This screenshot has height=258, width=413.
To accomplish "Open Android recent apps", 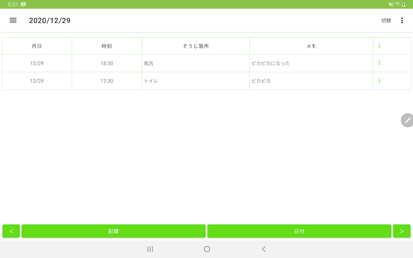I will pyautogui.click(x=150, y=249).
